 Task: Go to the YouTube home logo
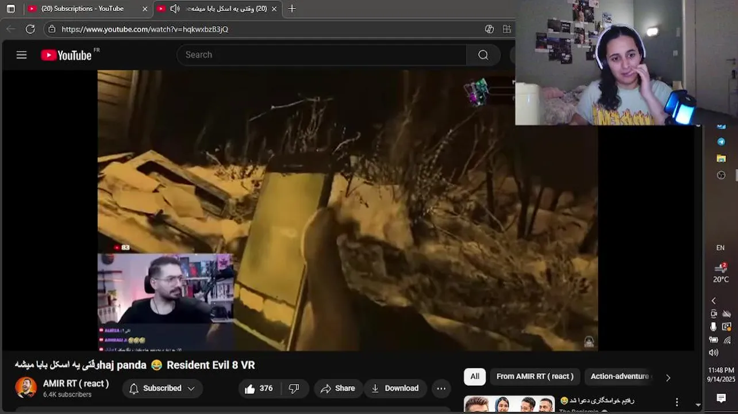pyautogui.click(x=66, y=55)
